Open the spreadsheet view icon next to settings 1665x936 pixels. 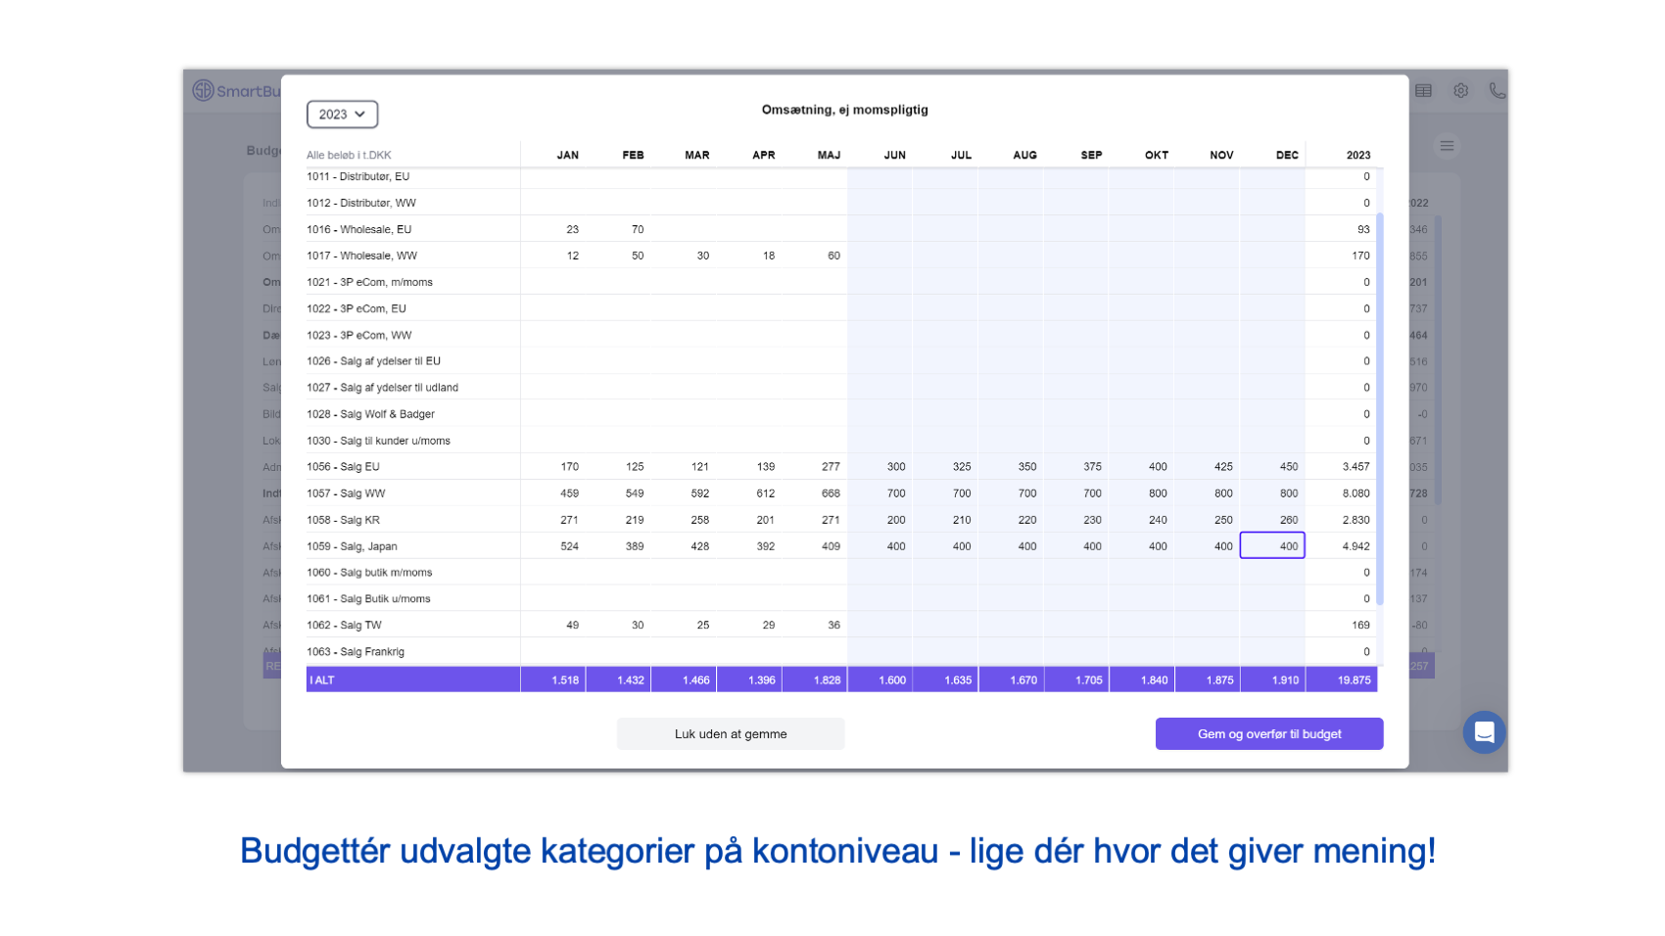1424,90
